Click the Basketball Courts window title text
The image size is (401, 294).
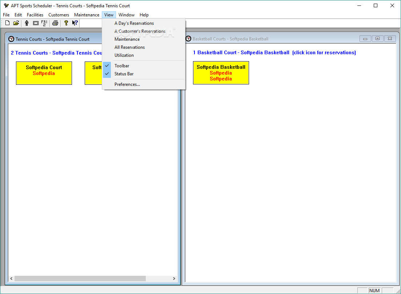230,39
